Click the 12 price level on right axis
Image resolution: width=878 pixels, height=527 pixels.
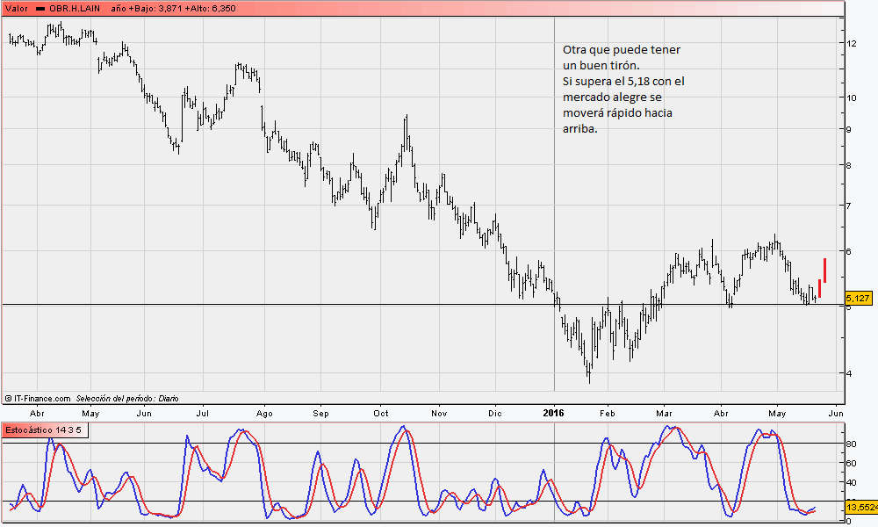click(x=852, y=43)
